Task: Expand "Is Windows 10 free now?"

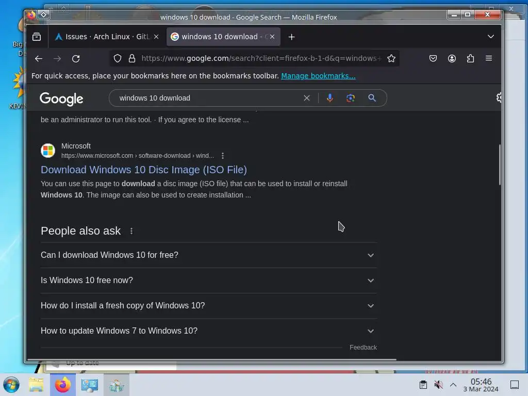Action: click(x=209, y=280)
